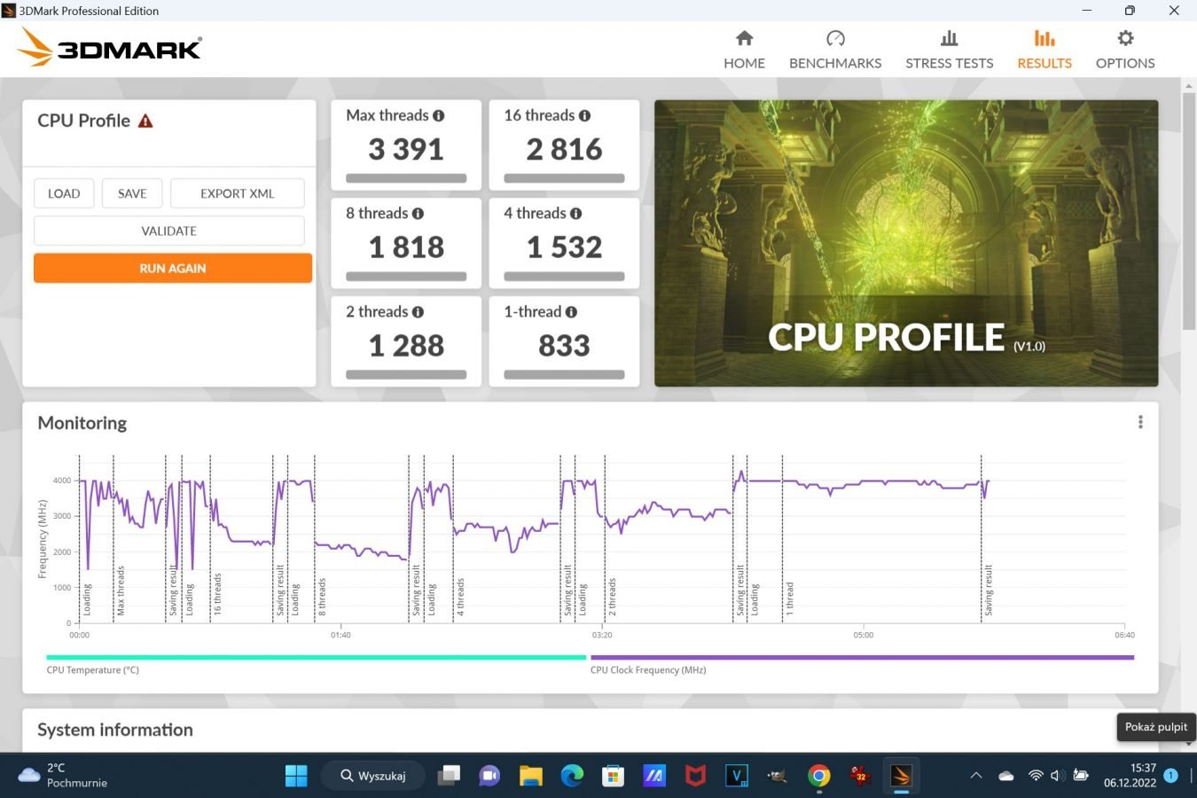
Task: Open the Windows Start menu
Action: tap(296, 776)
